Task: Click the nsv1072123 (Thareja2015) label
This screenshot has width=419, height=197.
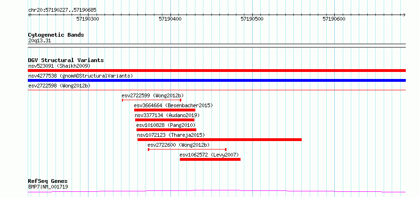Action: click(171, 135)
